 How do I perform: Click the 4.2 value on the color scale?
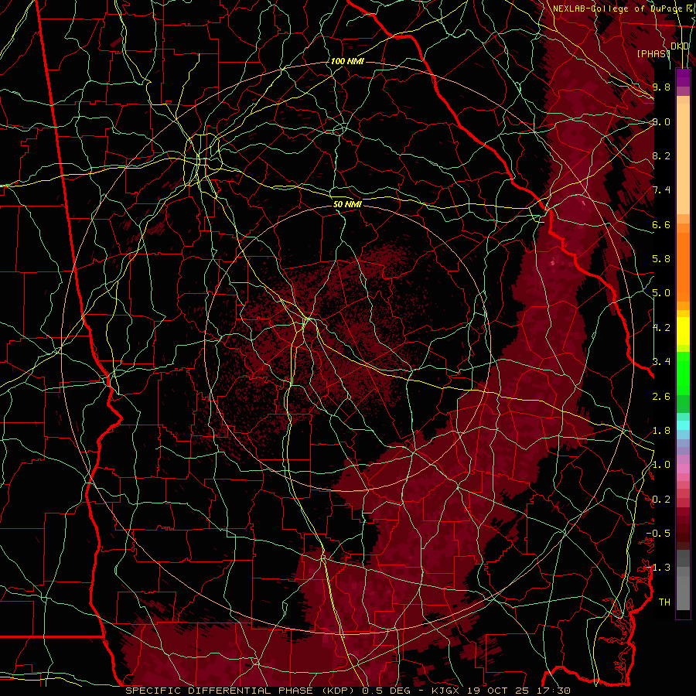(661, 328)
